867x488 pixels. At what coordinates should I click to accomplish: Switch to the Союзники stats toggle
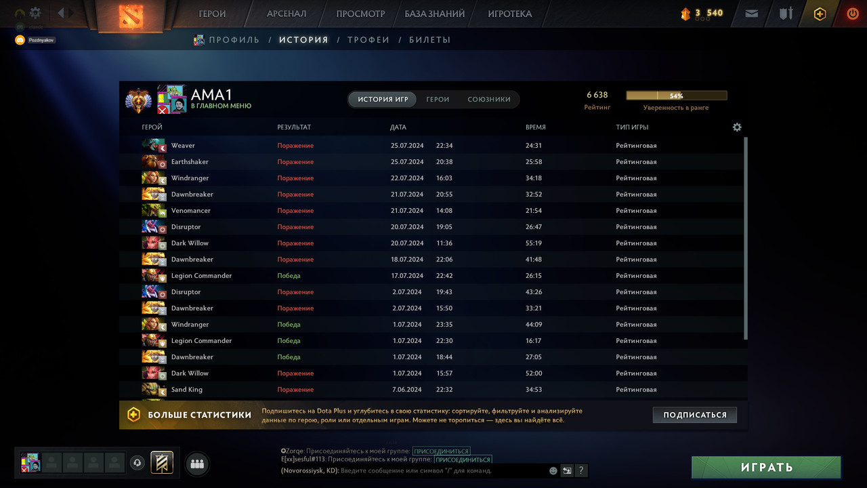(489, 99)
